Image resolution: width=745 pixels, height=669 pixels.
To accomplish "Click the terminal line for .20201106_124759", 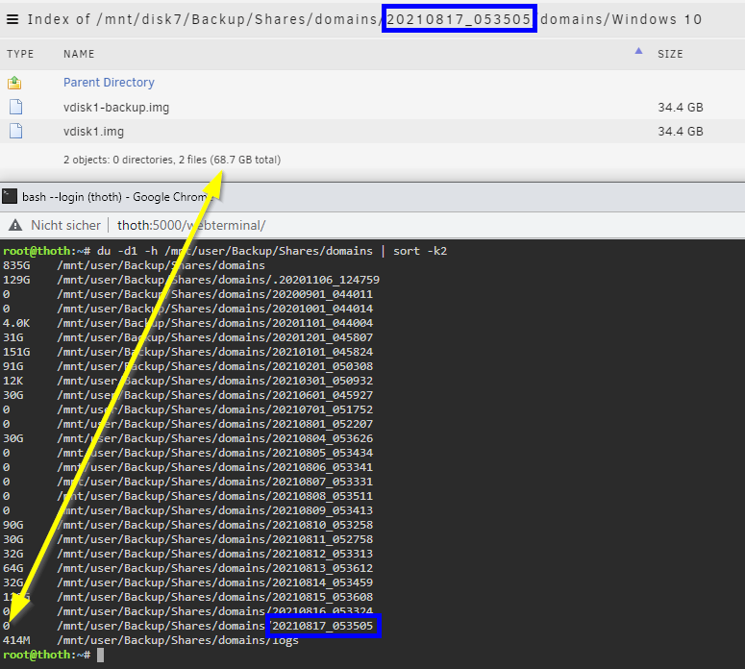I will coord(191,280).
